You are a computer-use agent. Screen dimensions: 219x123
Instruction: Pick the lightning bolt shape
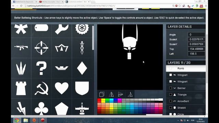pos(21,108)
